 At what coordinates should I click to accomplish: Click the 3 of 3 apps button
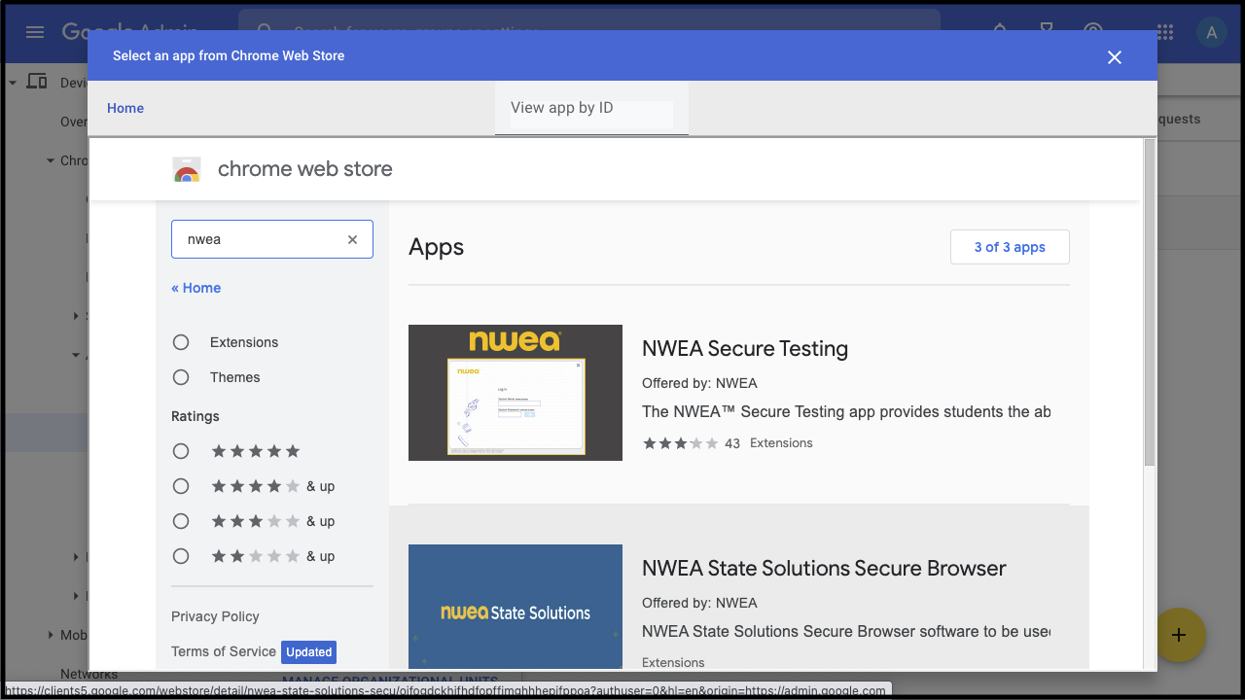click(x=1010, y=247)
